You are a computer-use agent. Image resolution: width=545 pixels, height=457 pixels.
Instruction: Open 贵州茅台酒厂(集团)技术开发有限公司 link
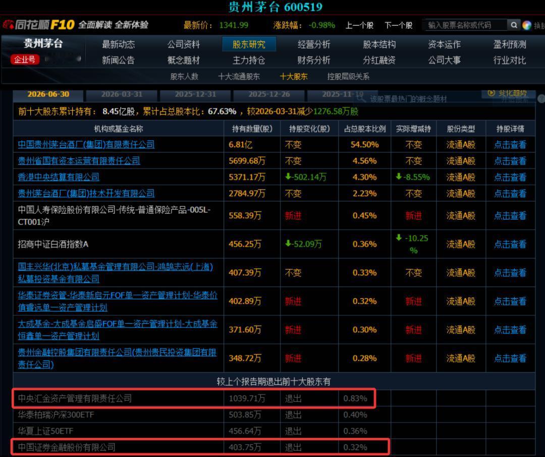coord(86,194)
